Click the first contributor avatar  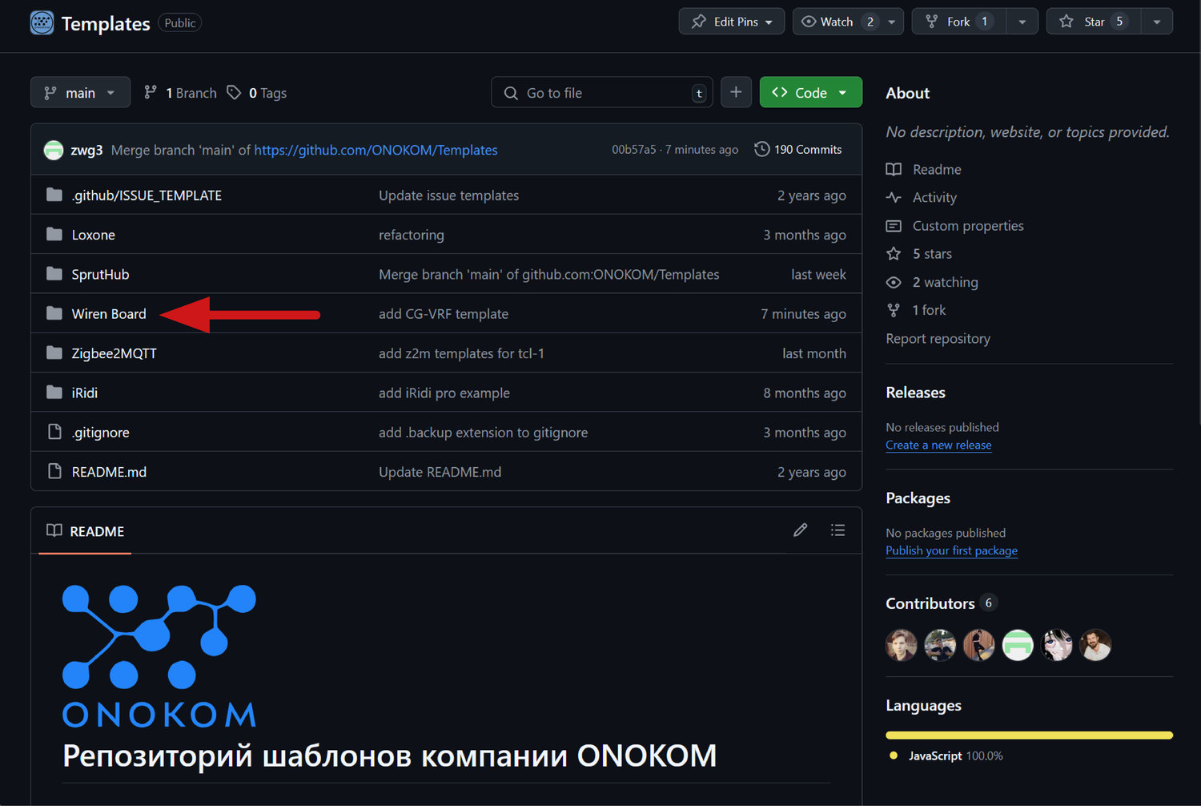point(901,645)
